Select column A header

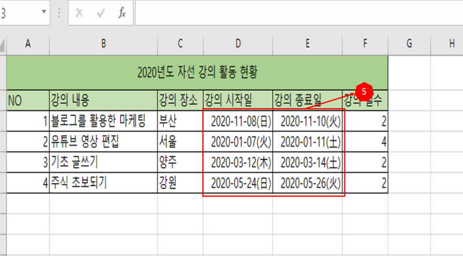[x=28, y=44]
